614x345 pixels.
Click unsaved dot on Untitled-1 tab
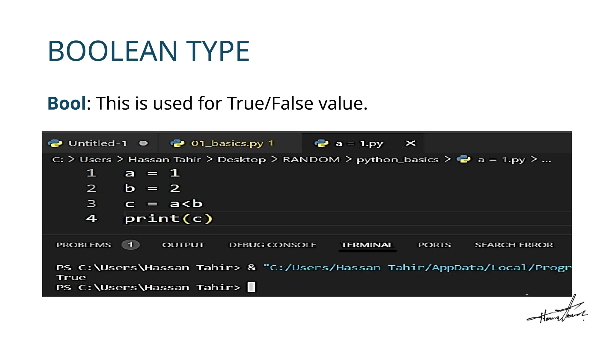point(143,143)
